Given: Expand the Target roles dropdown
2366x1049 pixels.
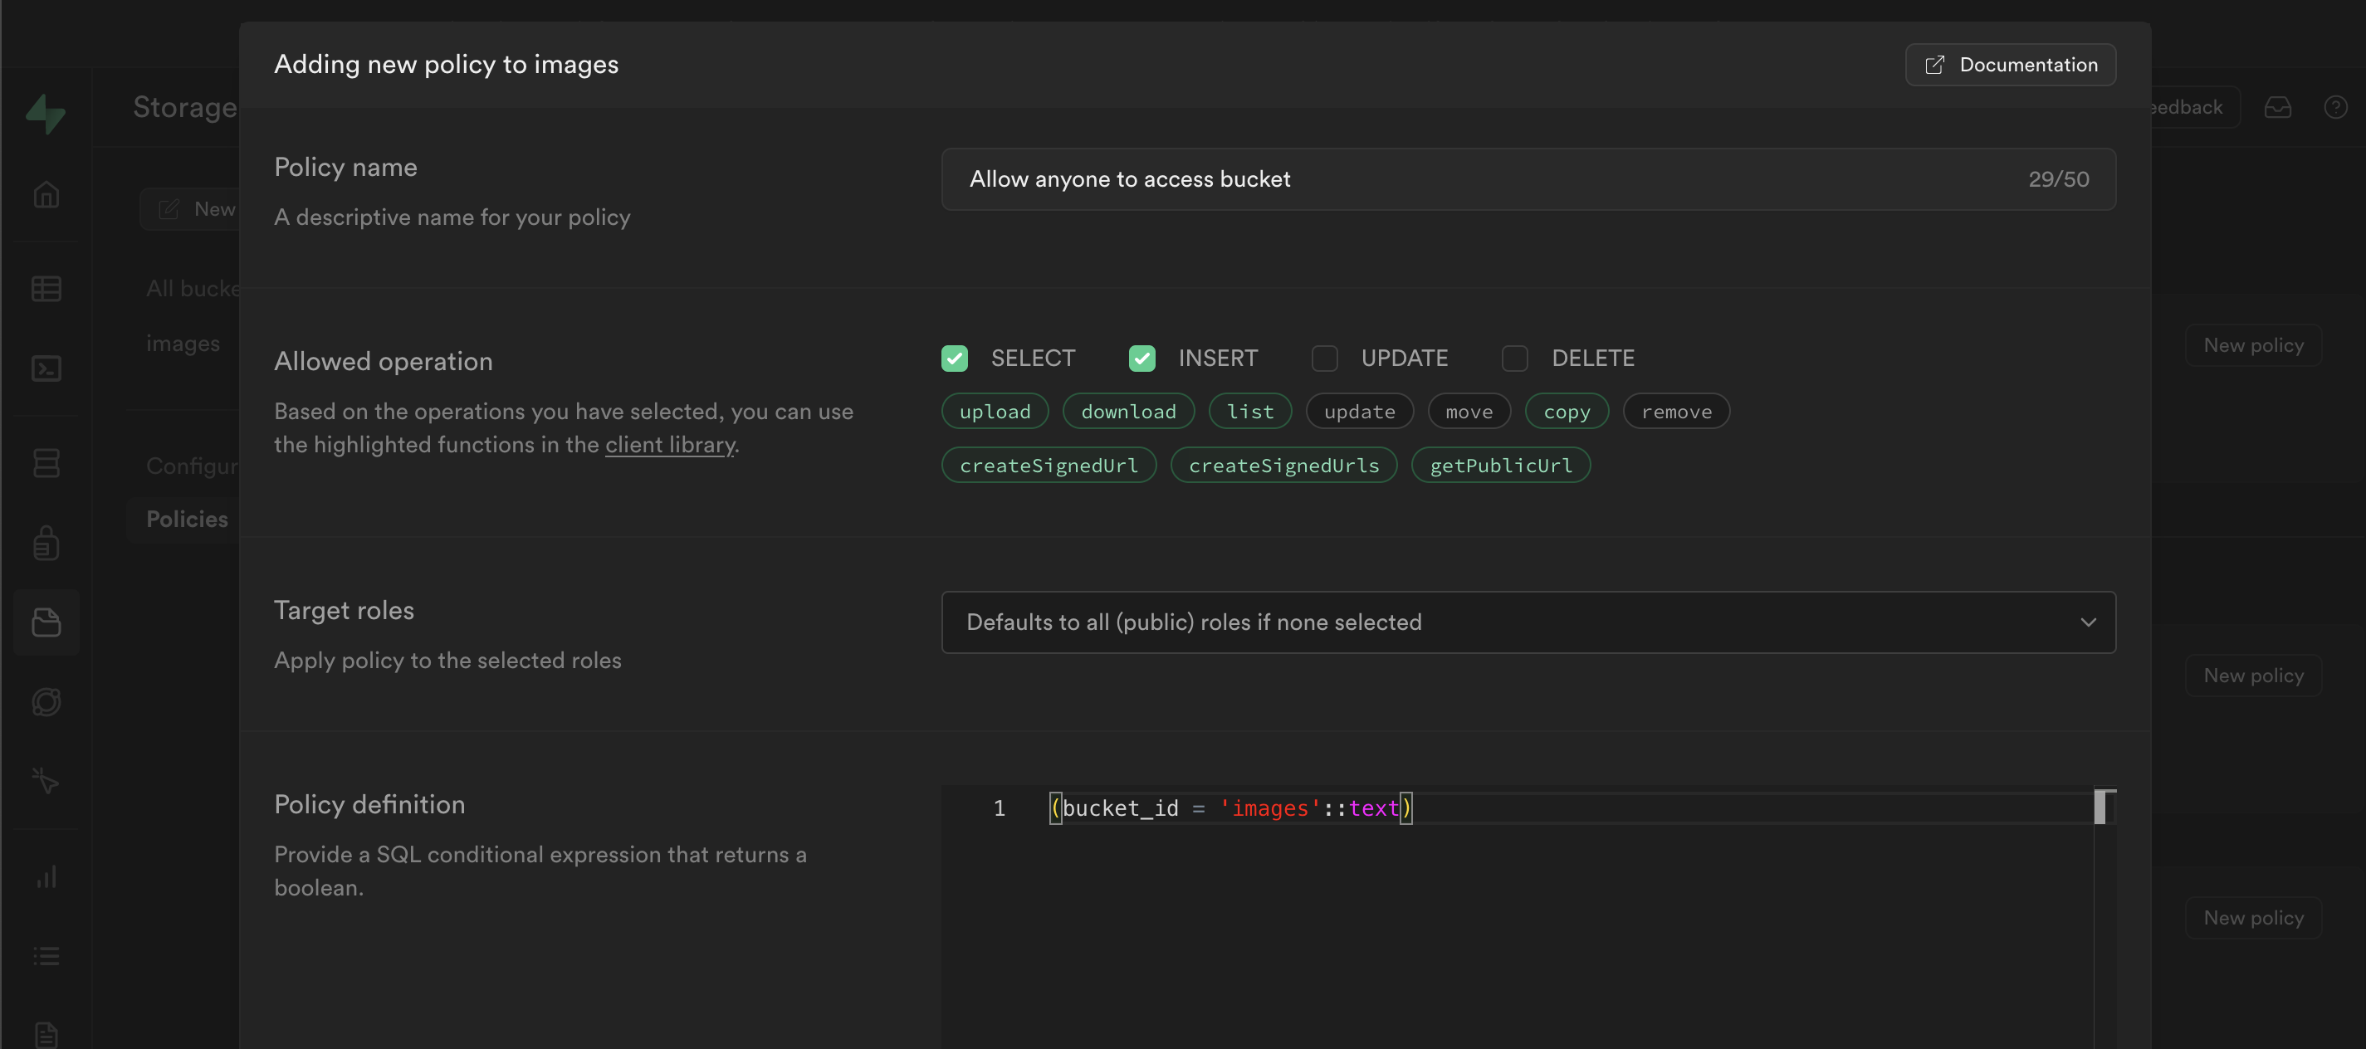Looking at the screenshot, I should 1528,622.
